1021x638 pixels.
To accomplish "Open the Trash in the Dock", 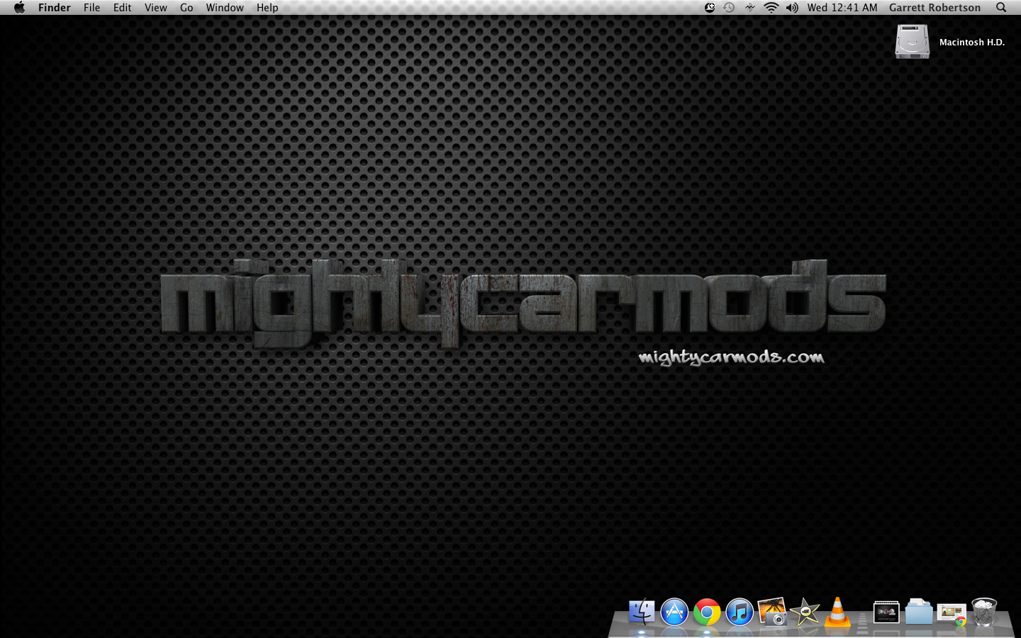I will (984, 612).
